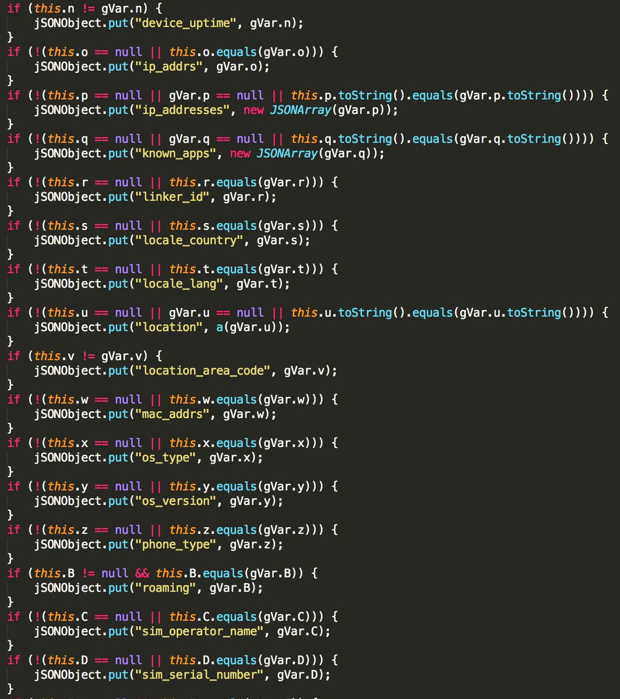Select the "sim_serial_number" string
Image resolution: width=620 pixels, height=699 pixels.
(200, 675)
